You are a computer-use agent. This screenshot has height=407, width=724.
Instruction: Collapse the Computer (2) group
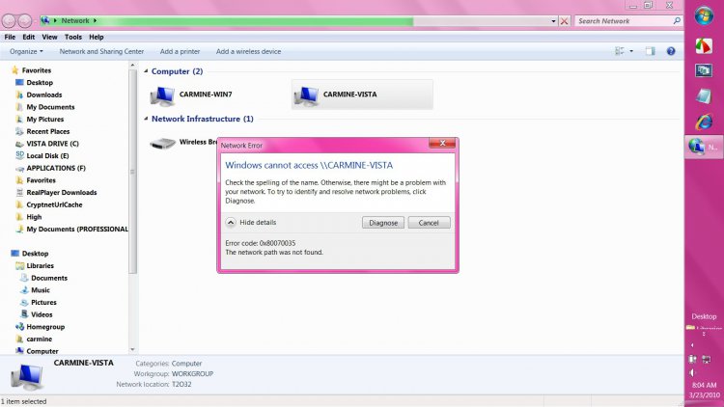146,71
